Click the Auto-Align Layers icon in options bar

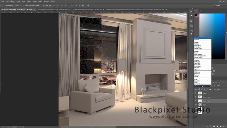[88, 6]
